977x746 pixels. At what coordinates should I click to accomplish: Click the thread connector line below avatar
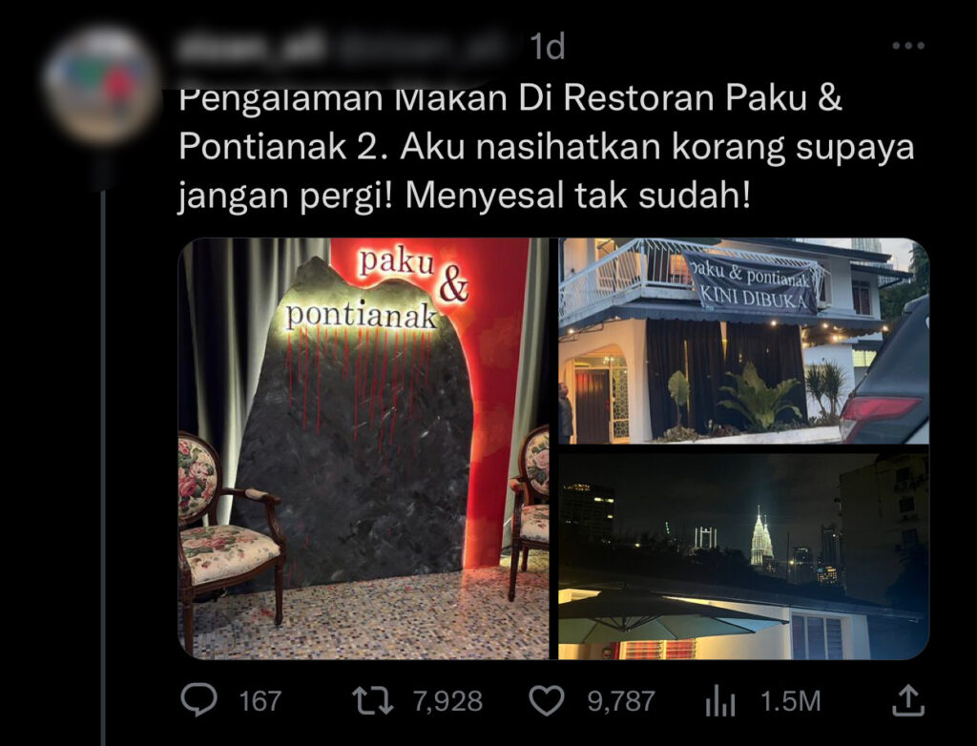tap(103, 467)
